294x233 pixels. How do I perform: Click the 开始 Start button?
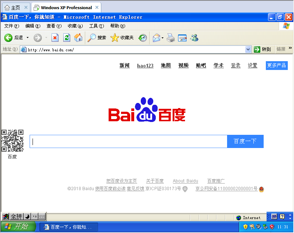pos(18,227)
